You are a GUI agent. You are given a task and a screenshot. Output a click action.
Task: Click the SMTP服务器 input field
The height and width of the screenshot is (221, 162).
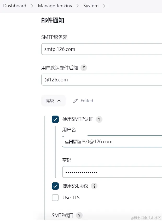click(x=102, y=49)
